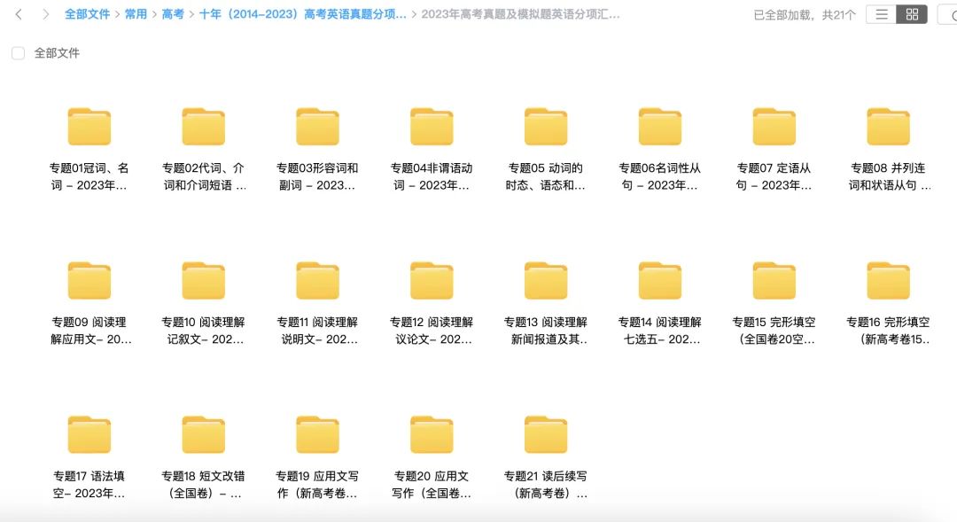This screenshot has width=957, height=522.
Task: Click the 专题01冠词、名词 folder name
Action: point(89,176)
